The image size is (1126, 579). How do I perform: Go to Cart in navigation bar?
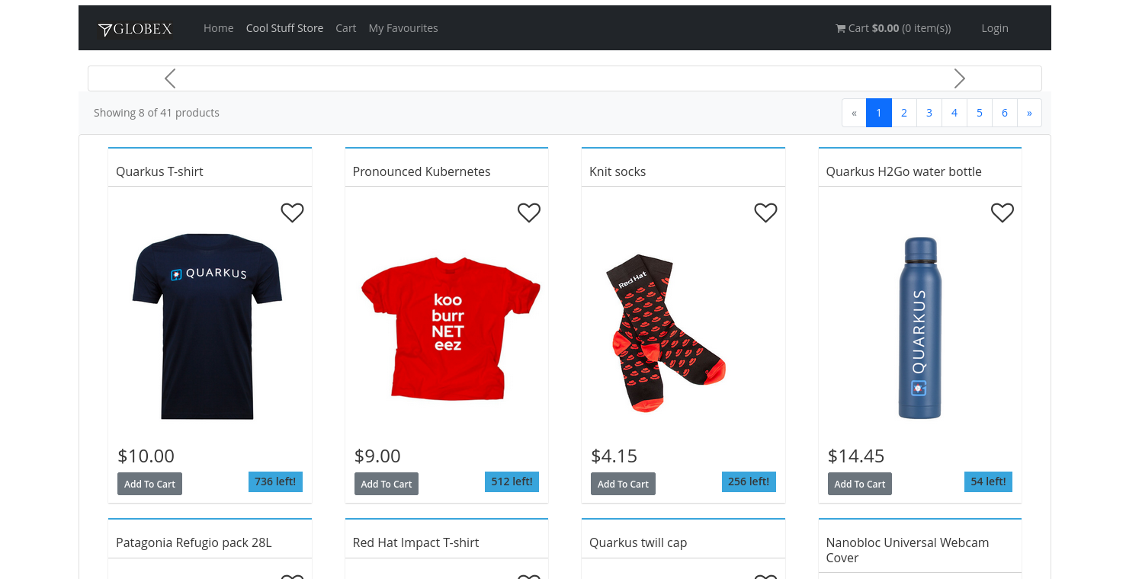coord(346,28)
